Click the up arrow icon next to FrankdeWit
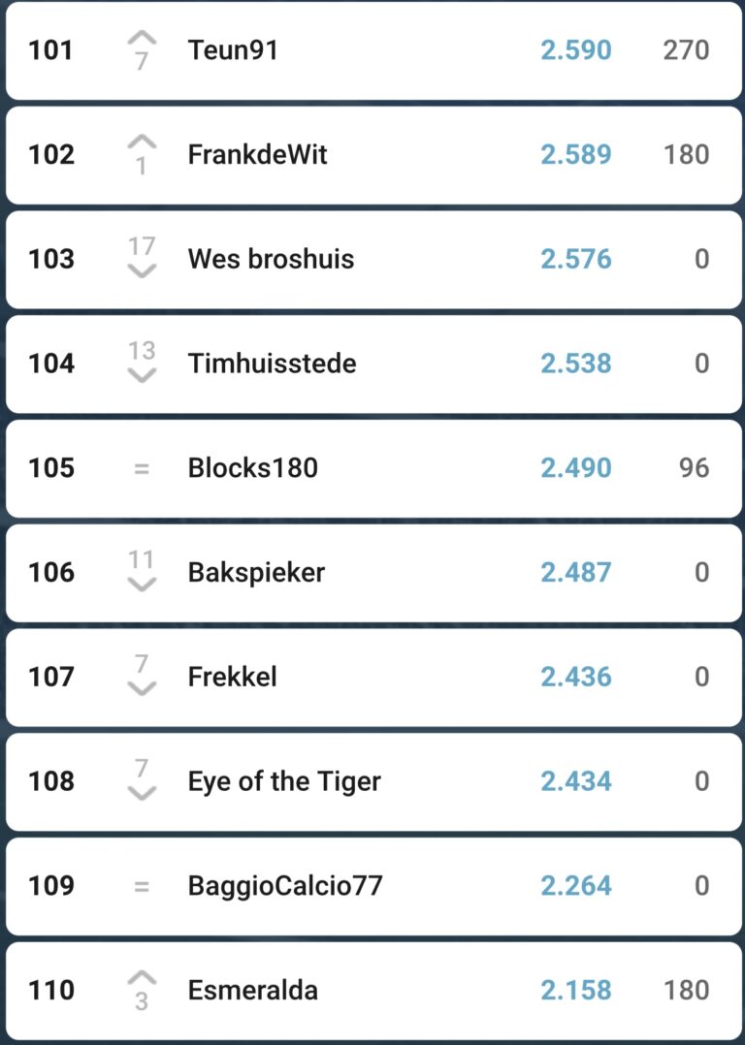 142,143
